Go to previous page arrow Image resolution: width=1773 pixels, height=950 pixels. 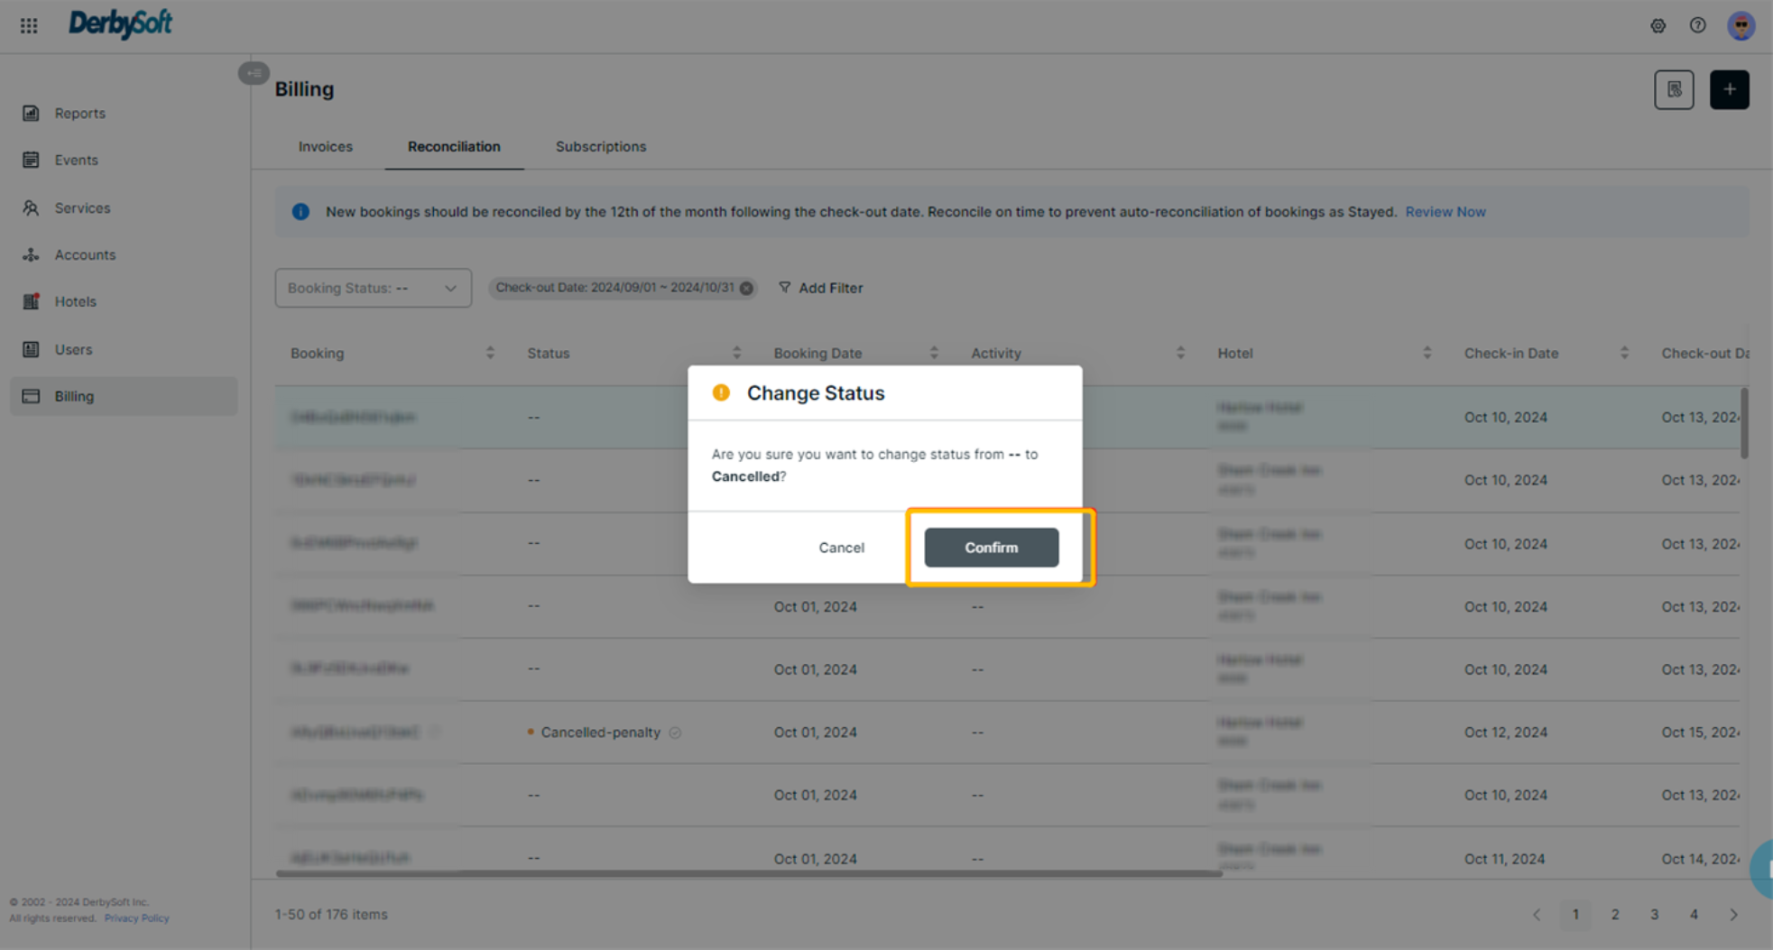1537,914
